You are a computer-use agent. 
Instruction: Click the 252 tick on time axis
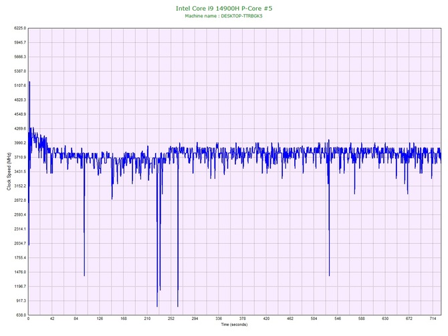[171, 319]
